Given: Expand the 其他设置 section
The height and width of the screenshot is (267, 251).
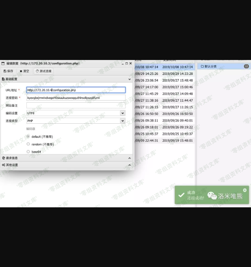Looking at the screenshot, I should 129,165.
